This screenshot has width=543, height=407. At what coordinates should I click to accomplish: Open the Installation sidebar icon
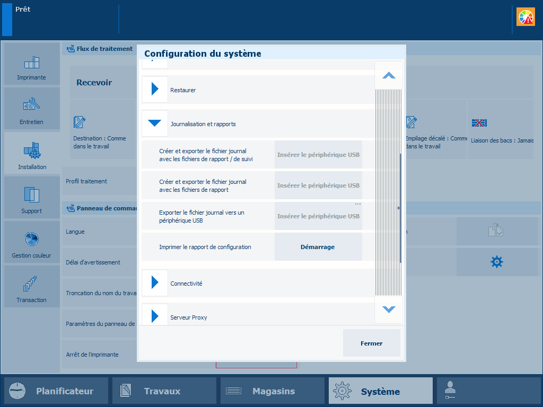coord(32,153)
